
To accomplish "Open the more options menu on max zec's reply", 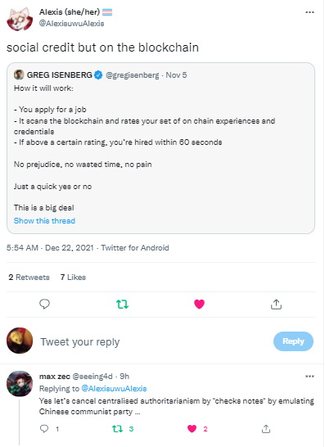I will (x=309, y=377).
